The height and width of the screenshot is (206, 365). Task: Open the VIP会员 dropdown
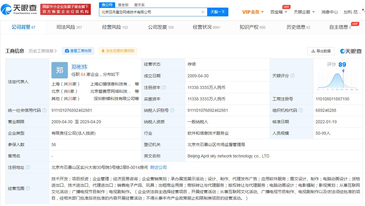(x=253, y=12)
